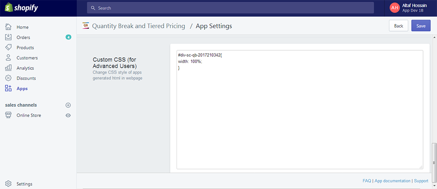The width and height of the screenshot is (437, 189).
Task: Go to Orders in sidebar
Action: pyautogui.click(x=23, y=38)
